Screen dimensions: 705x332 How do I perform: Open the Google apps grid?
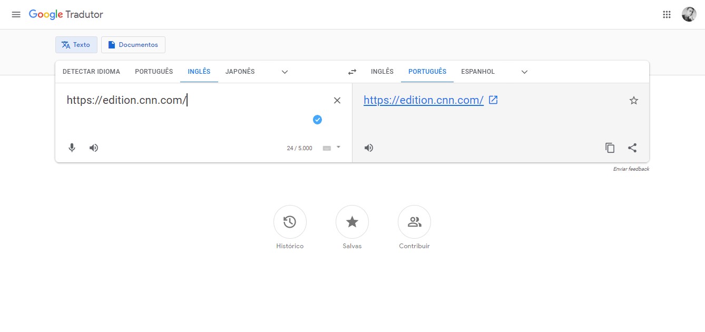click(x=667, y=14)
